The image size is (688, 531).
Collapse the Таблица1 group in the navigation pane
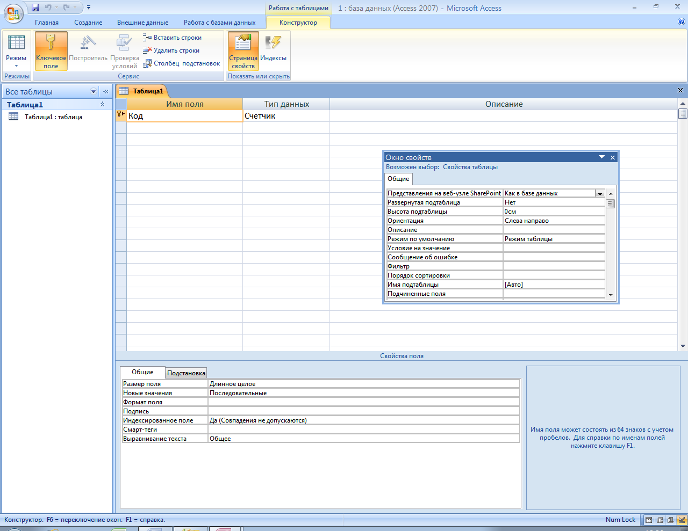[x=102, y=105]
